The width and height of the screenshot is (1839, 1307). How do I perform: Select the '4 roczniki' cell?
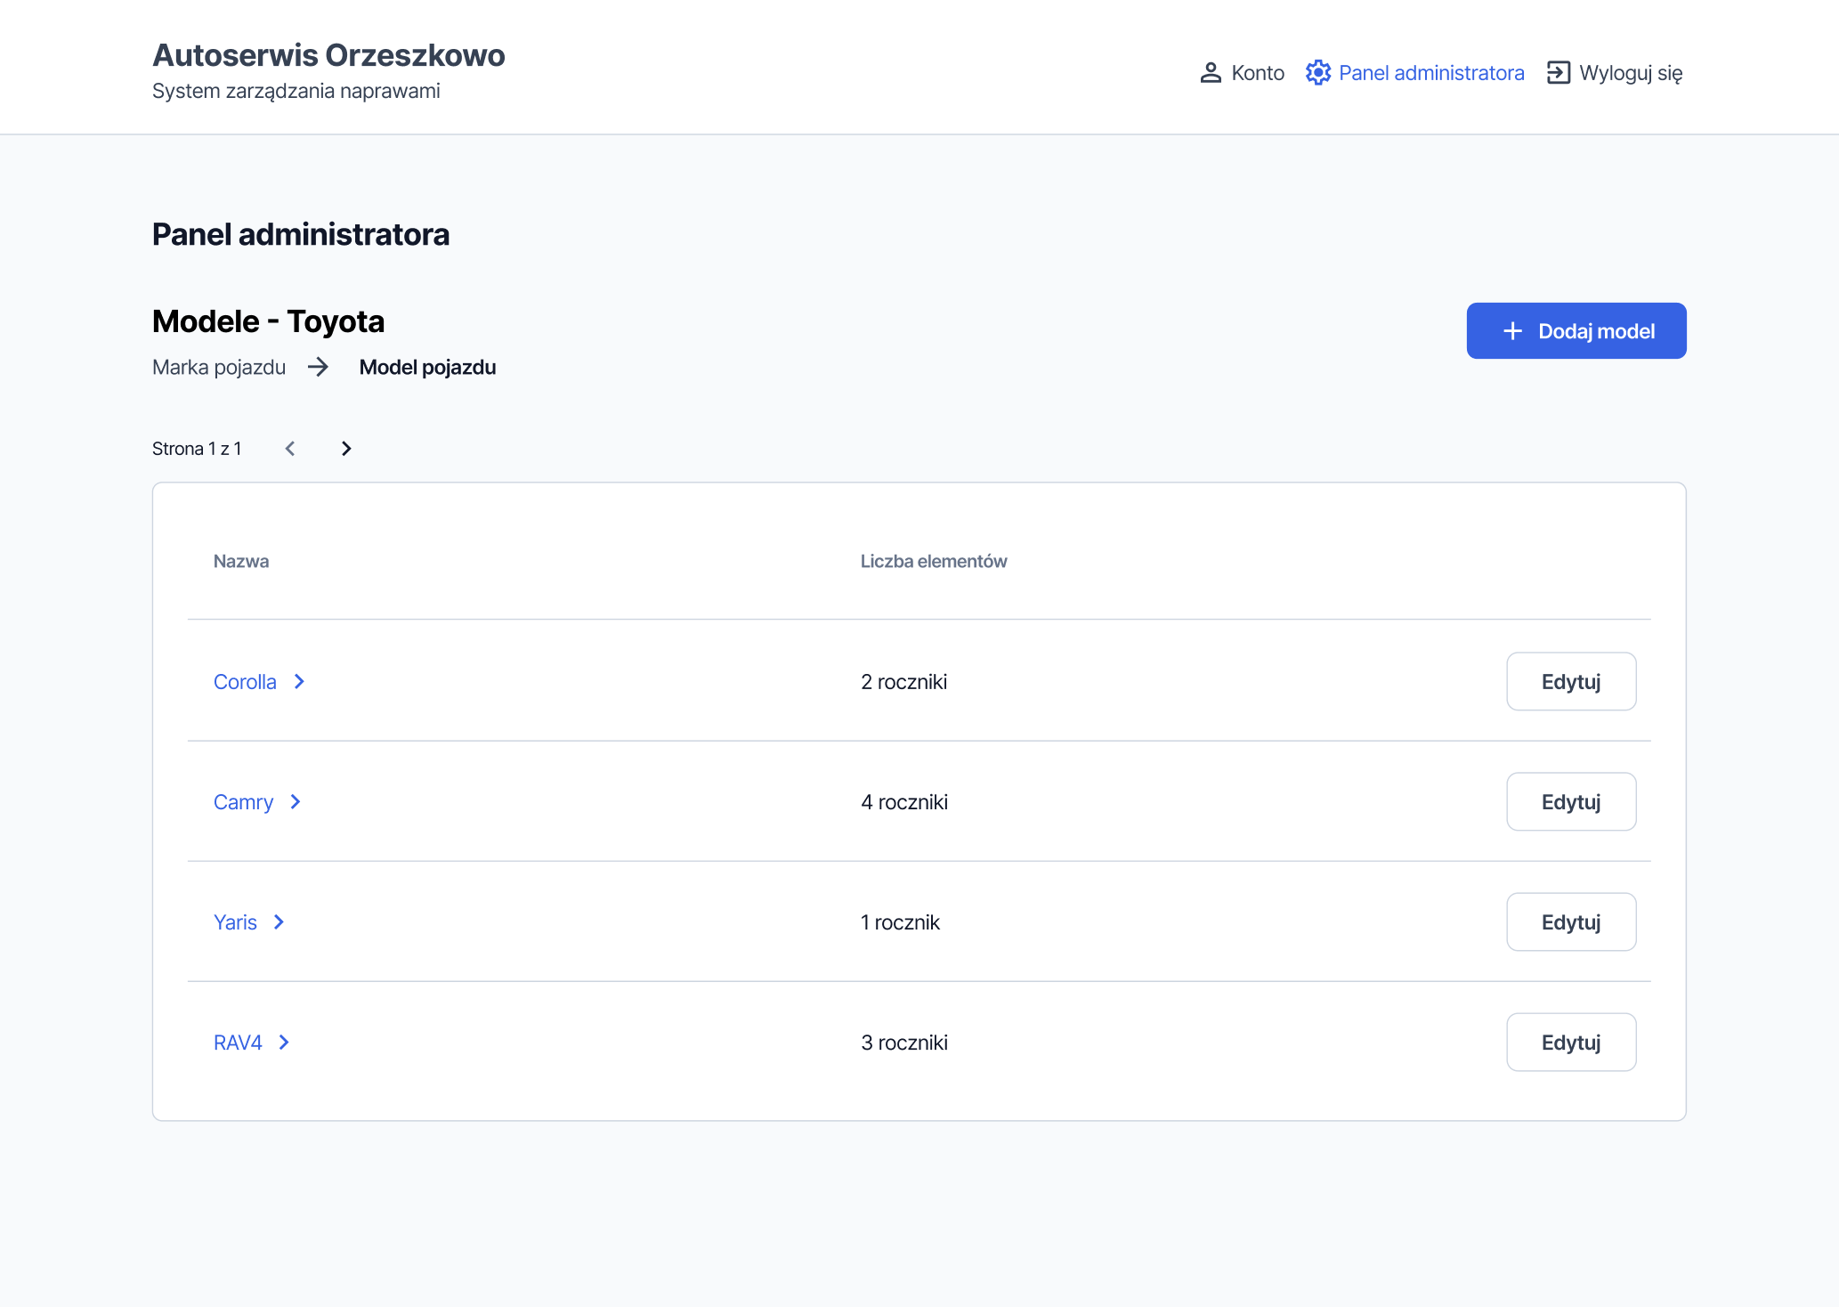pyautogui.click(x=904, y=802)
